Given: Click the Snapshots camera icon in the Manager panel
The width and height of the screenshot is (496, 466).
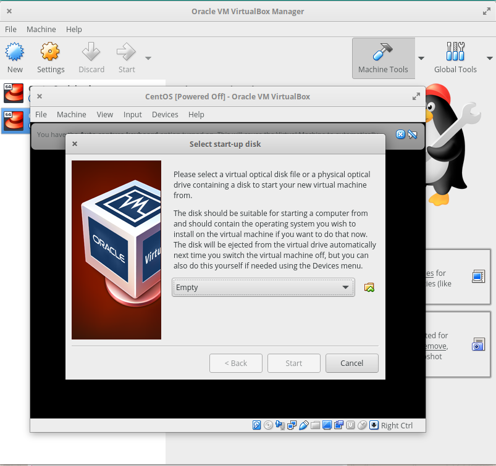Looking at the screenshot, I should [478, 344].
